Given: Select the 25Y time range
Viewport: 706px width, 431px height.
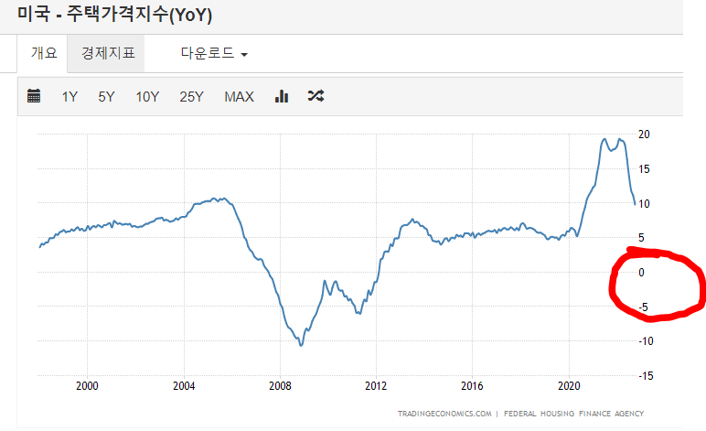Looking at the screenshot, I should [191, 97].
